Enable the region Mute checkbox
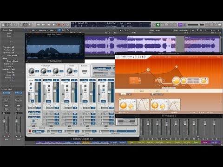Screen dimensions: 223x167 point(12,33)
